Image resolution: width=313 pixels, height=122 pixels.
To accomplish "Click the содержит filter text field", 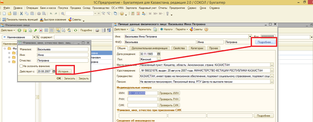I will [83, 37].
